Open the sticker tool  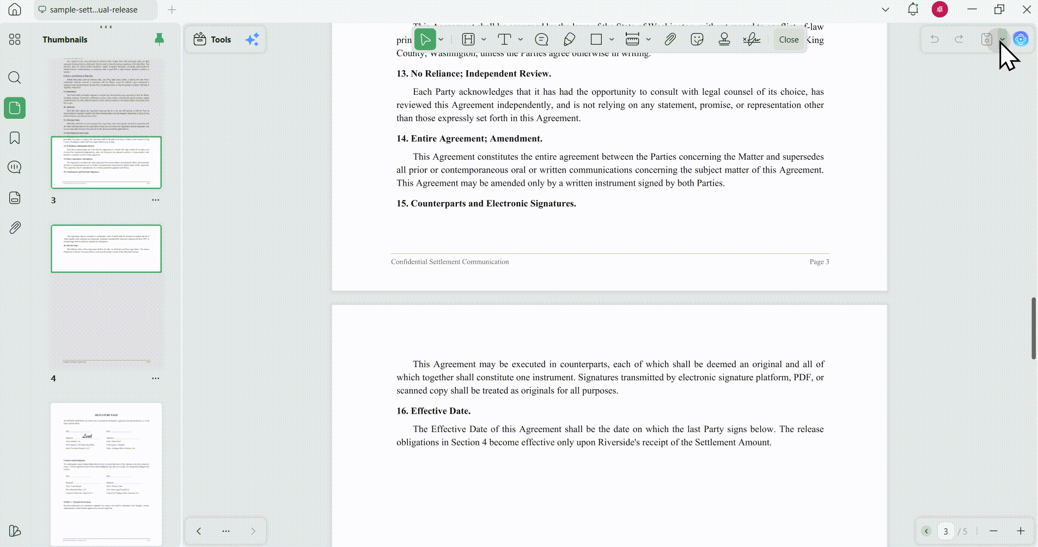tap(697, 39)
